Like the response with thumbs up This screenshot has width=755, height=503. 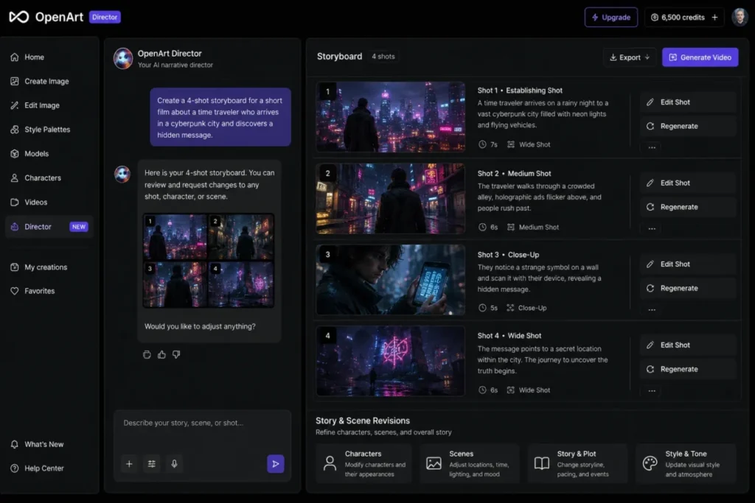click(161, 354)
